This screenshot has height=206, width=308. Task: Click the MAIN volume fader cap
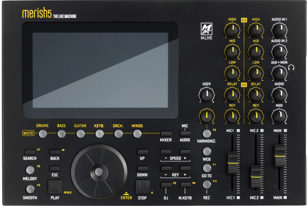click(280, 156)
